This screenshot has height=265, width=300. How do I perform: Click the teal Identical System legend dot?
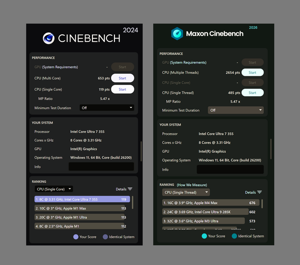pos(234,236)
